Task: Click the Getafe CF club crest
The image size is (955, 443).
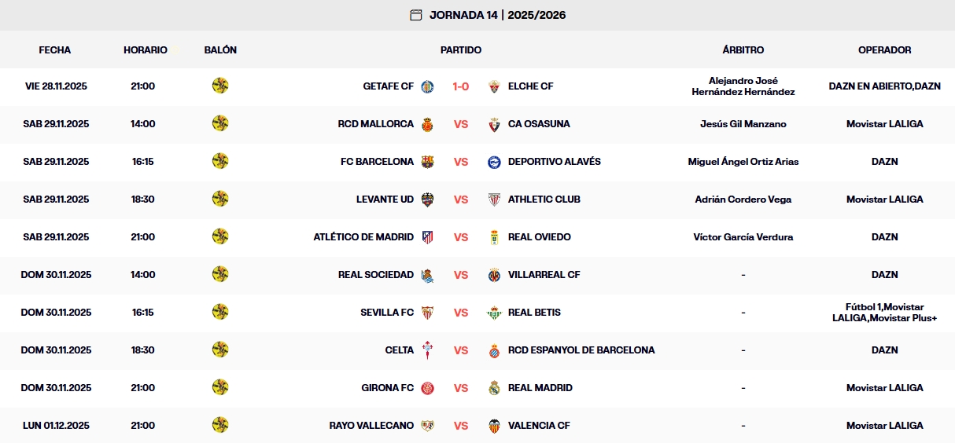Action: 427,86
